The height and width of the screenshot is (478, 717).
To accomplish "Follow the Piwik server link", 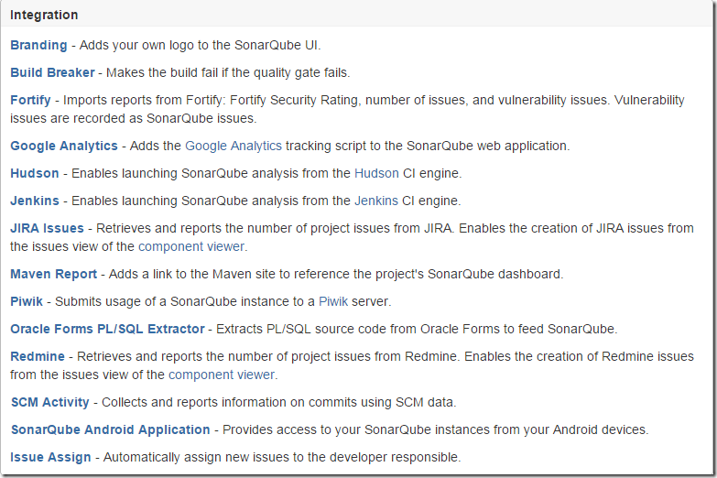I will pos(333,301).
